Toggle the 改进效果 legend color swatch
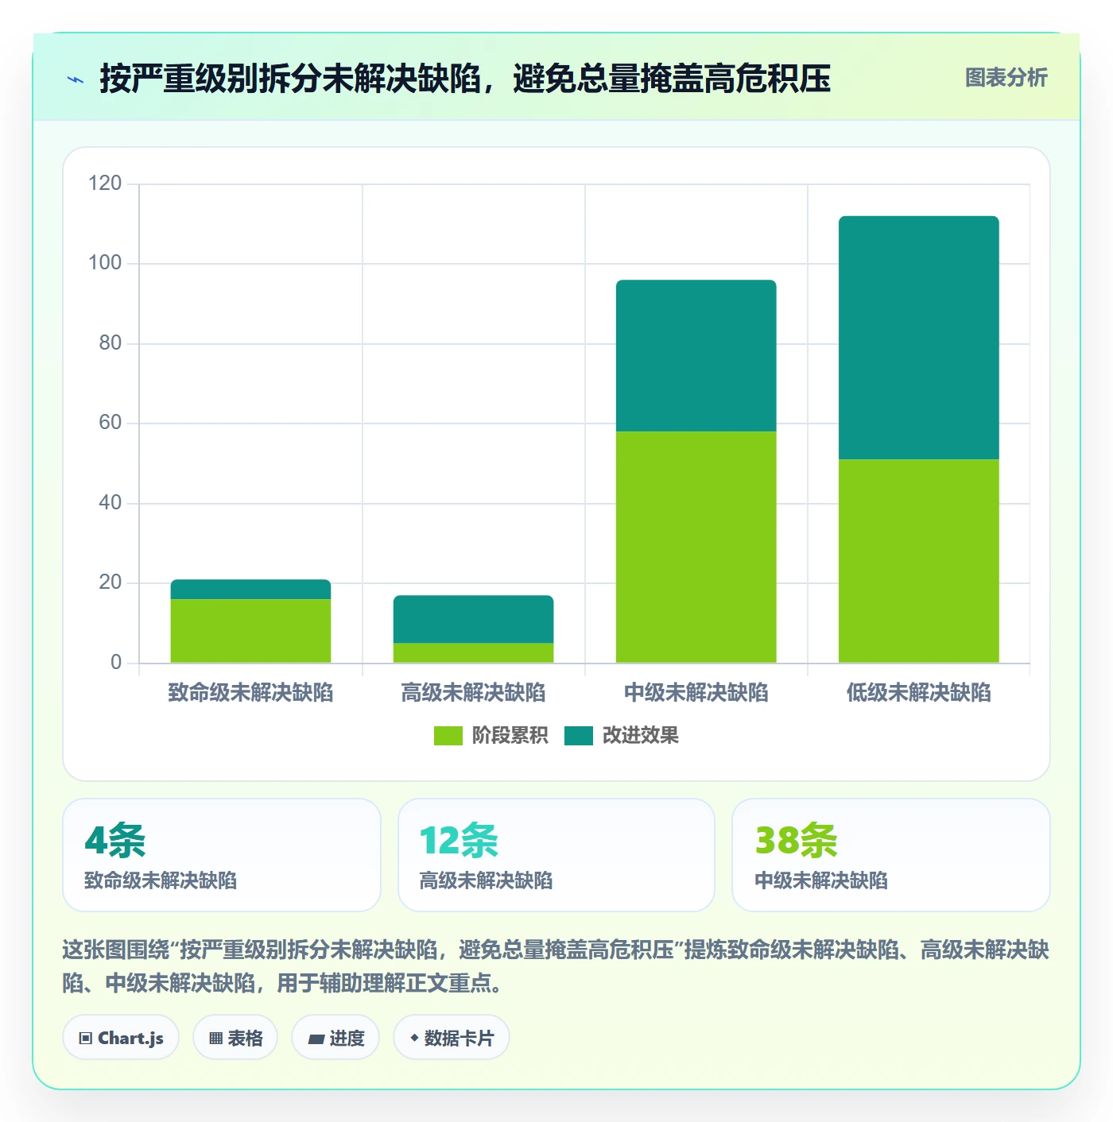The height and width of the screenshot is (1122, 1113). click(x=579, y=736)
